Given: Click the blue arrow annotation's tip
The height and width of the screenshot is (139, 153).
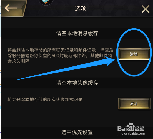Looking at the screenshot, I should [x=114, y=60].
